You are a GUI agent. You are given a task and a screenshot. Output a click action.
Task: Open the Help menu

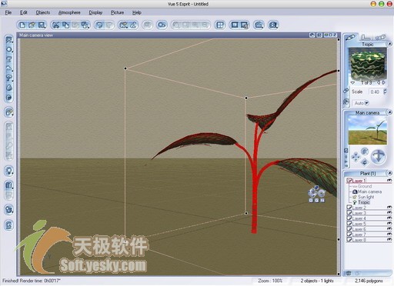(137, 12)
